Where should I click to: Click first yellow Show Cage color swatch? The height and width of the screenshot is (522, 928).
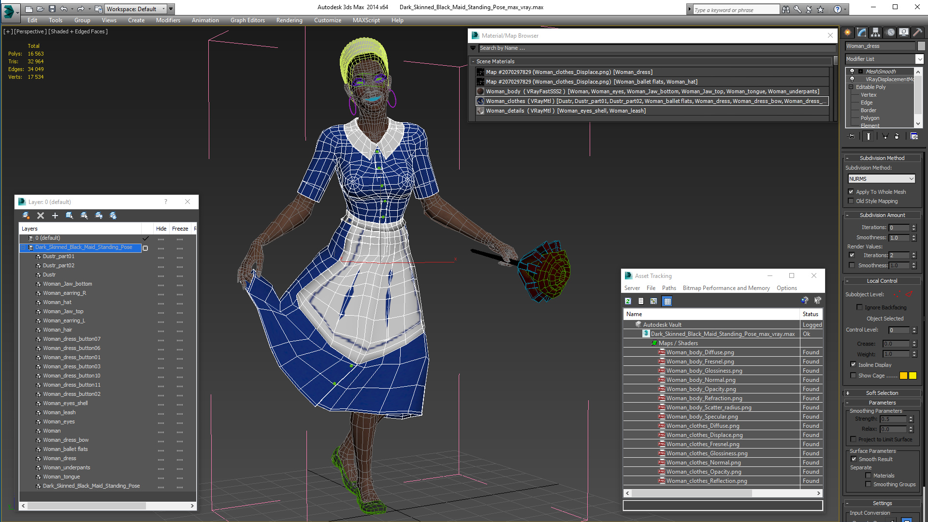tap(903, 376)
